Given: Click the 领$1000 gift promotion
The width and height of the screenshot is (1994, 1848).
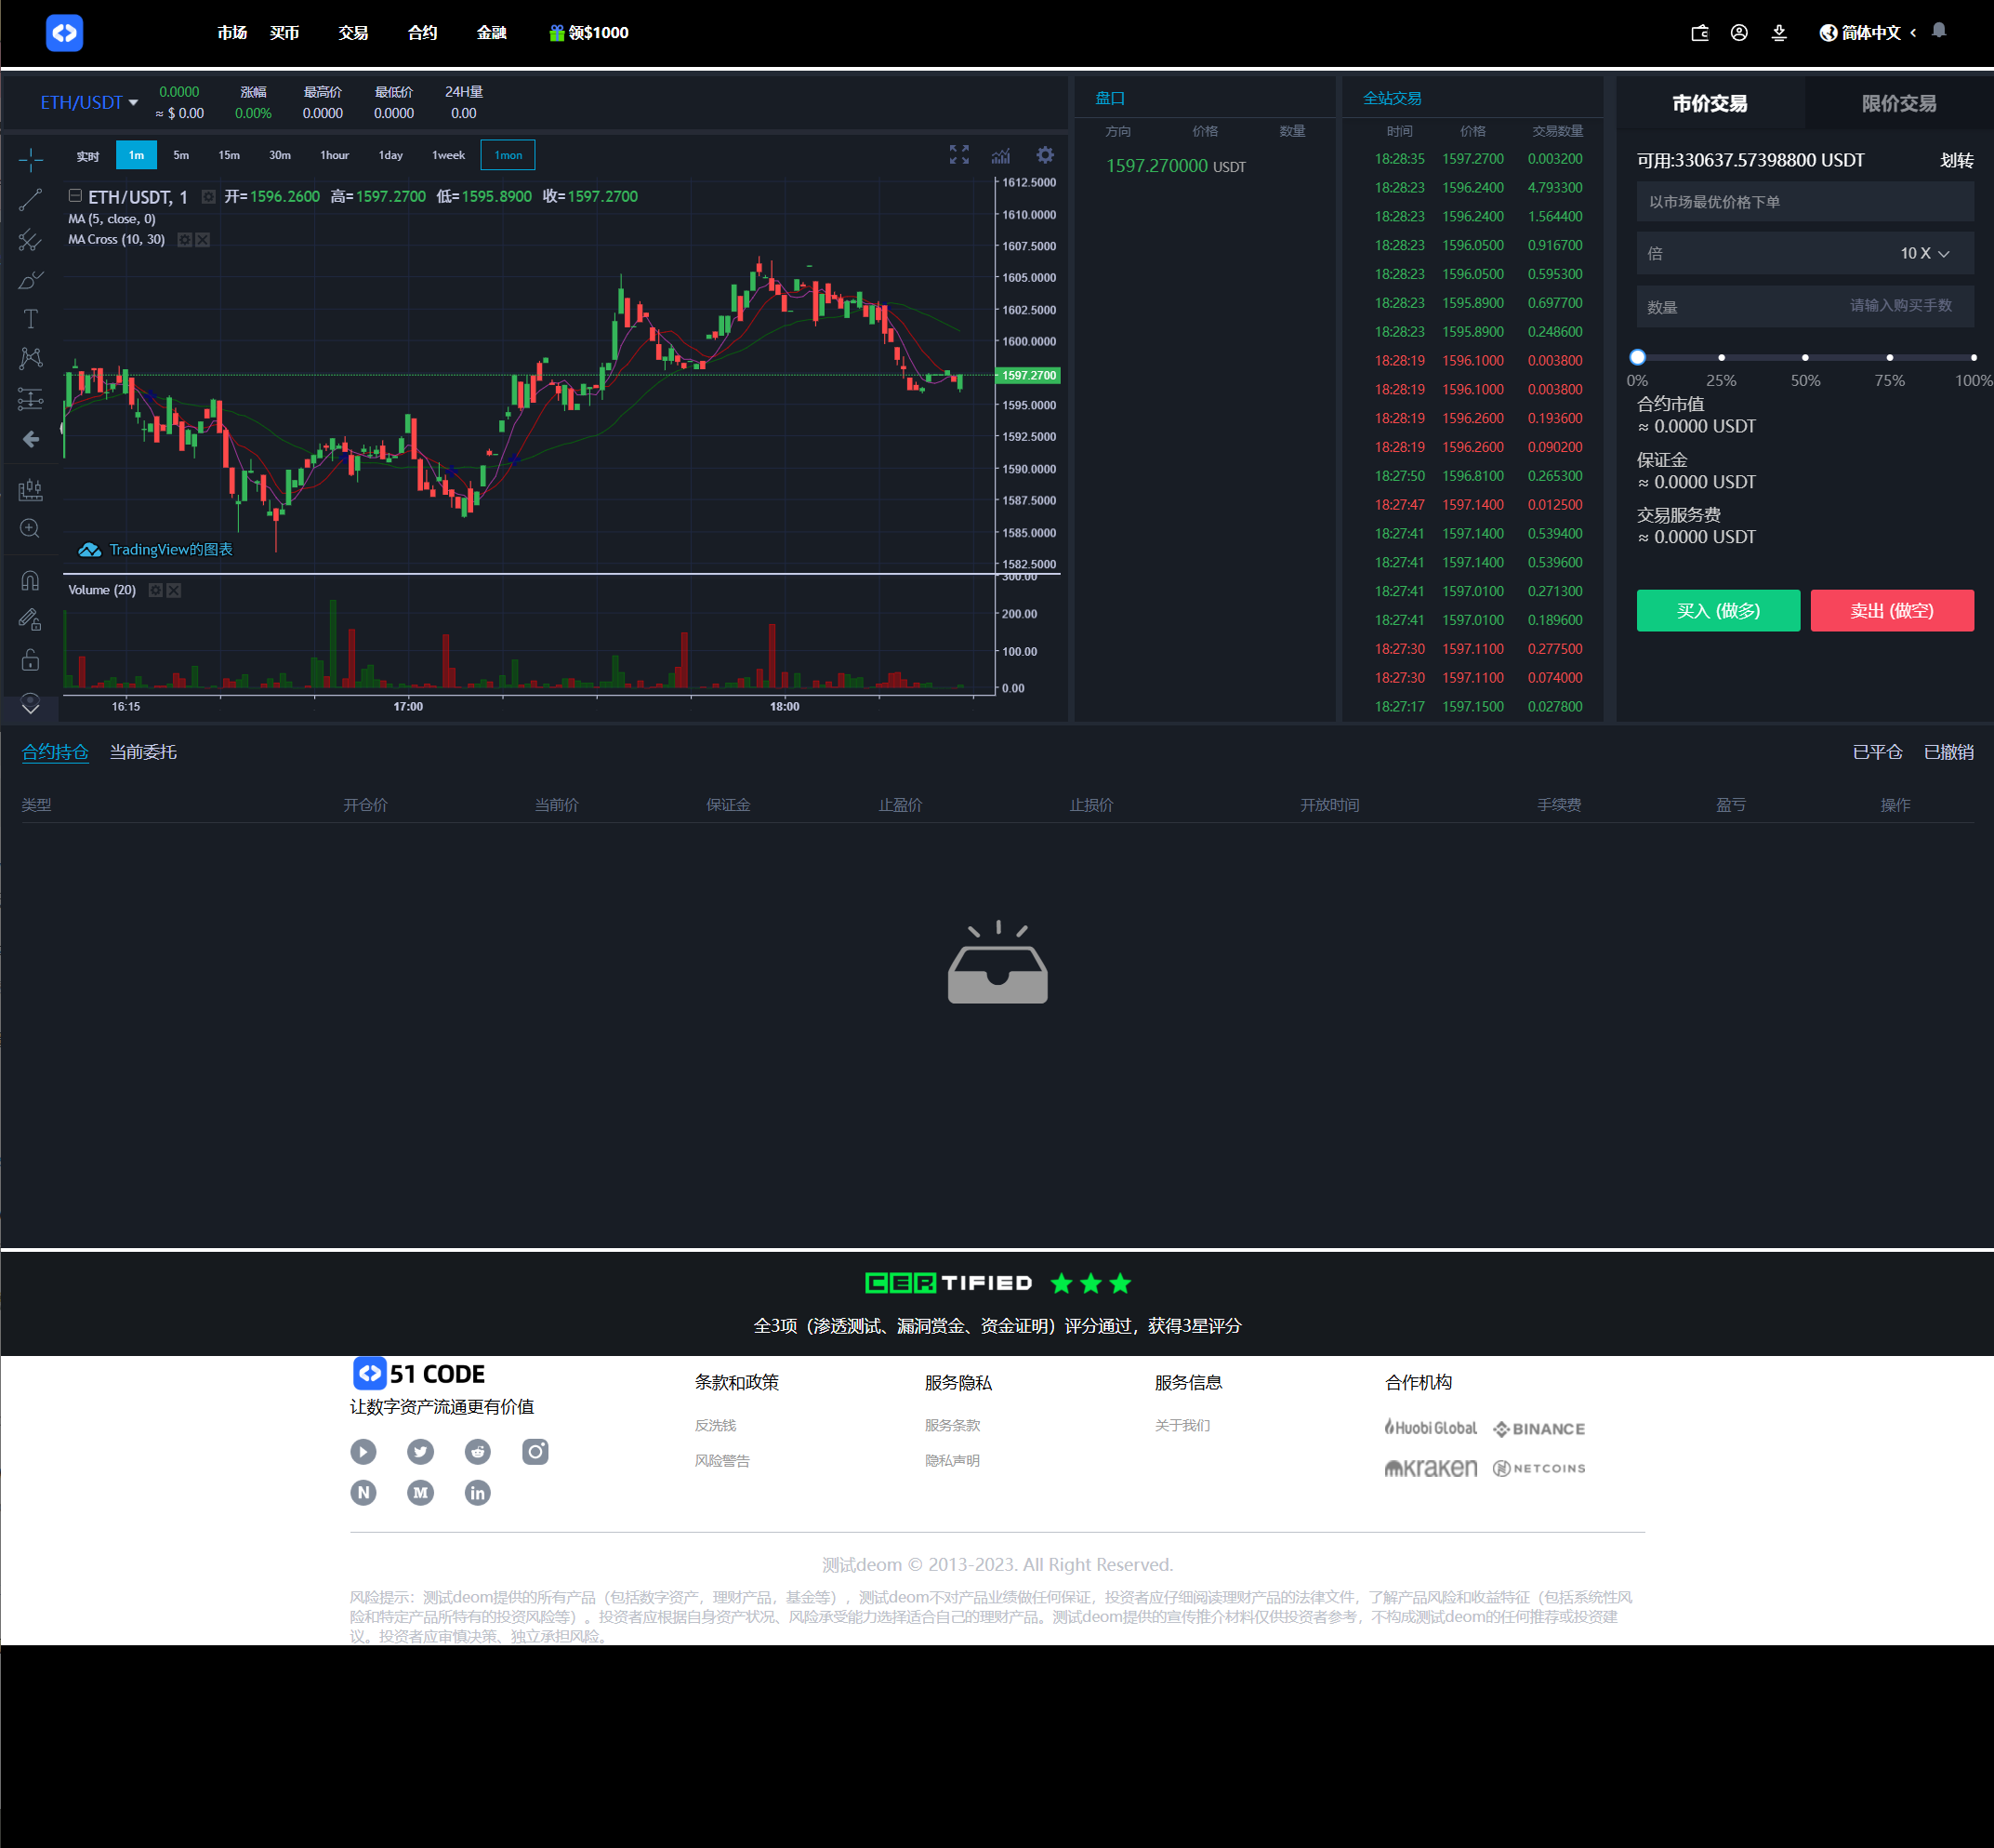Looking at the screenshot, I should (588, 32).
